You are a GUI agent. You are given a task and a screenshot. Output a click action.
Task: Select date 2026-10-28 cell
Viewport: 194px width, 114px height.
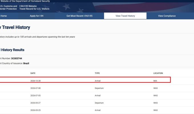click(x=35, y=81)
